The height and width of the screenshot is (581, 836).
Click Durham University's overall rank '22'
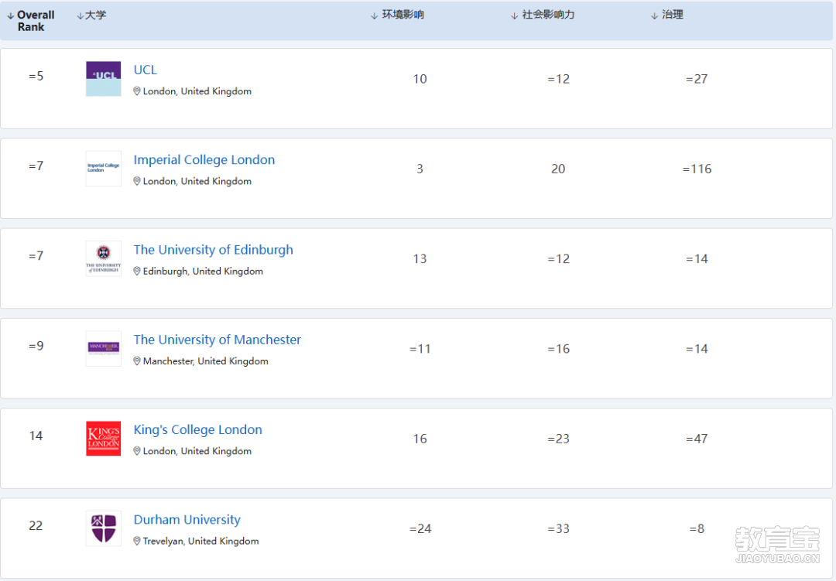36,526
